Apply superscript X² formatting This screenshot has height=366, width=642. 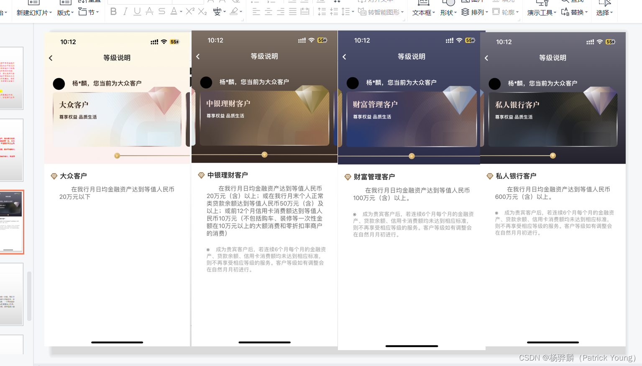(190, 11)
